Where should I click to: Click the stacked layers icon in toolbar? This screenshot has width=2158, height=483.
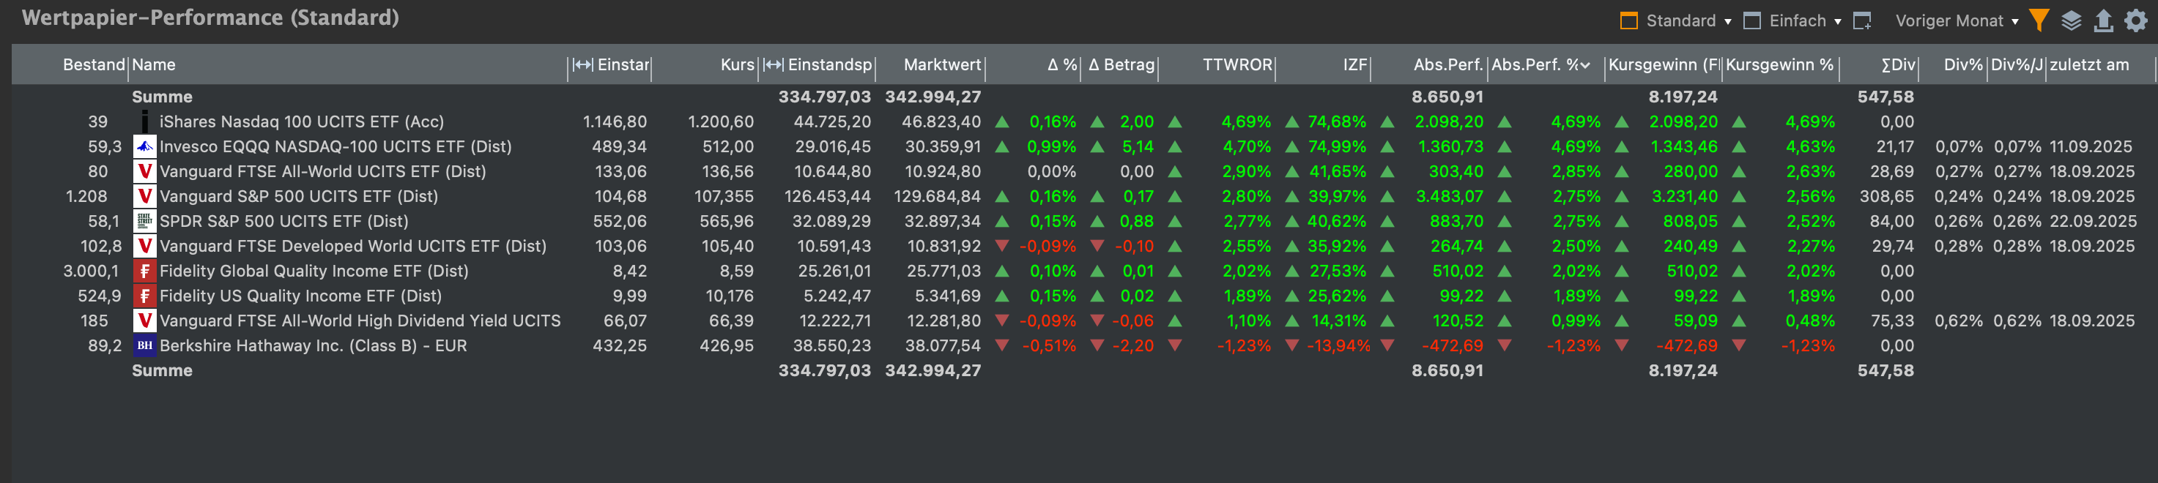2071,20
